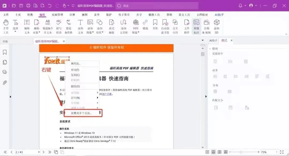Adjust the zoom slider handle
This screenshot has height=156, width=289.
[x=241, y=152]
